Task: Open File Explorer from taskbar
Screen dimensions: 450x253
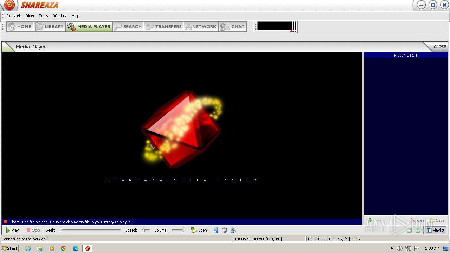Action: (40, 248)
